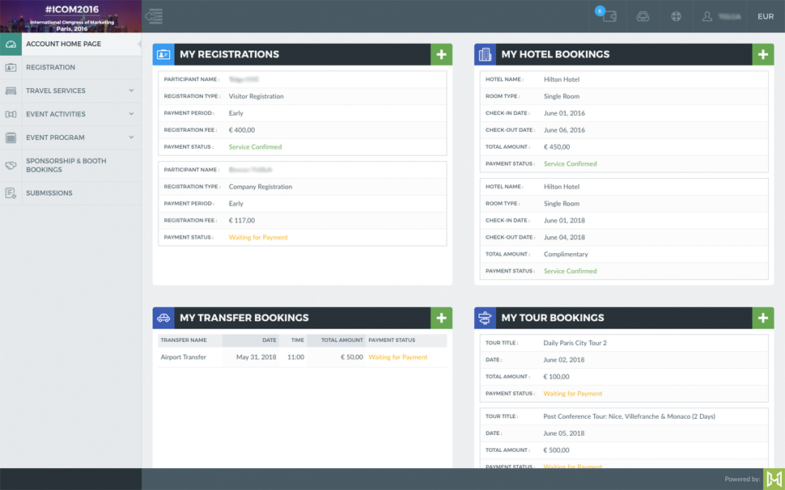Click 'Company Registration' registration type
This screenshot has width=785, height=490.
click(261, 187)
